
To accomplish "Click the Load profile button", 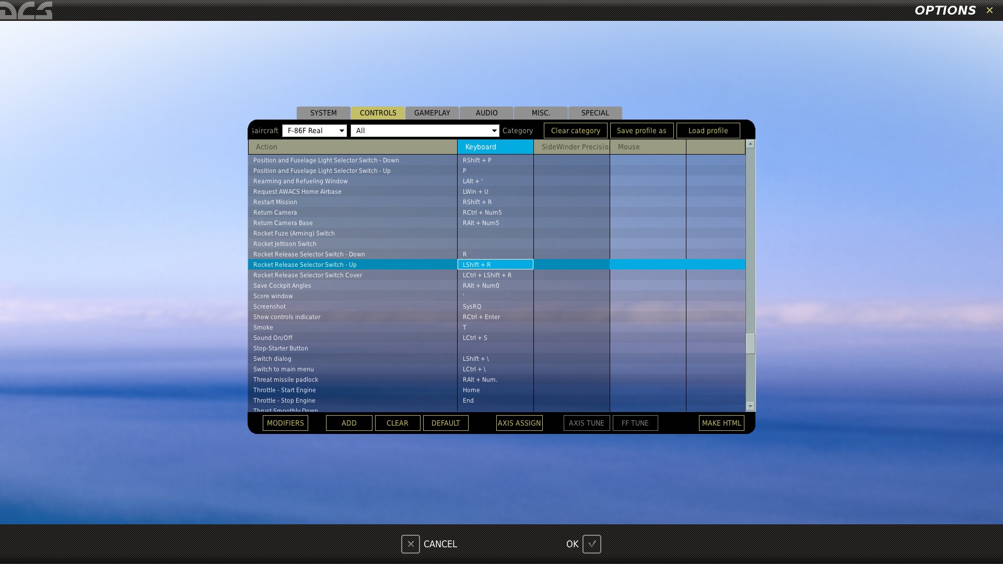I will pyautogui.click(x=708, y=131).
